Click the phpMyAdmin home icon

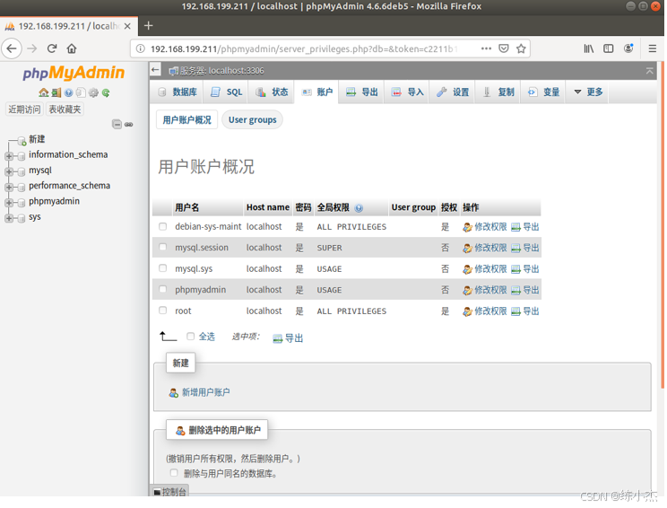point(43,92)
